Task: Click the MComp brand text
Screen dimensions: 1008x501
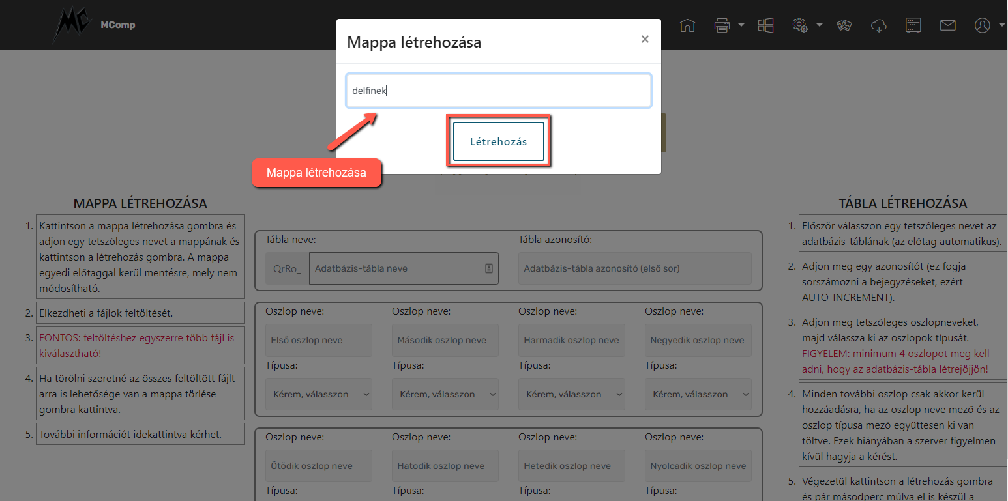Action: tap(118, 25)
